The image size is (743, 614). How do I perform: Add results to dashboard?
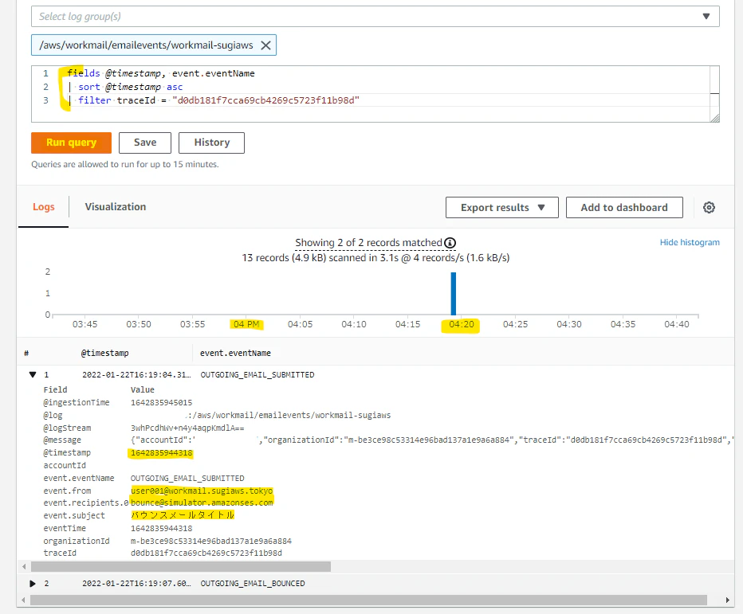(624, 207)
